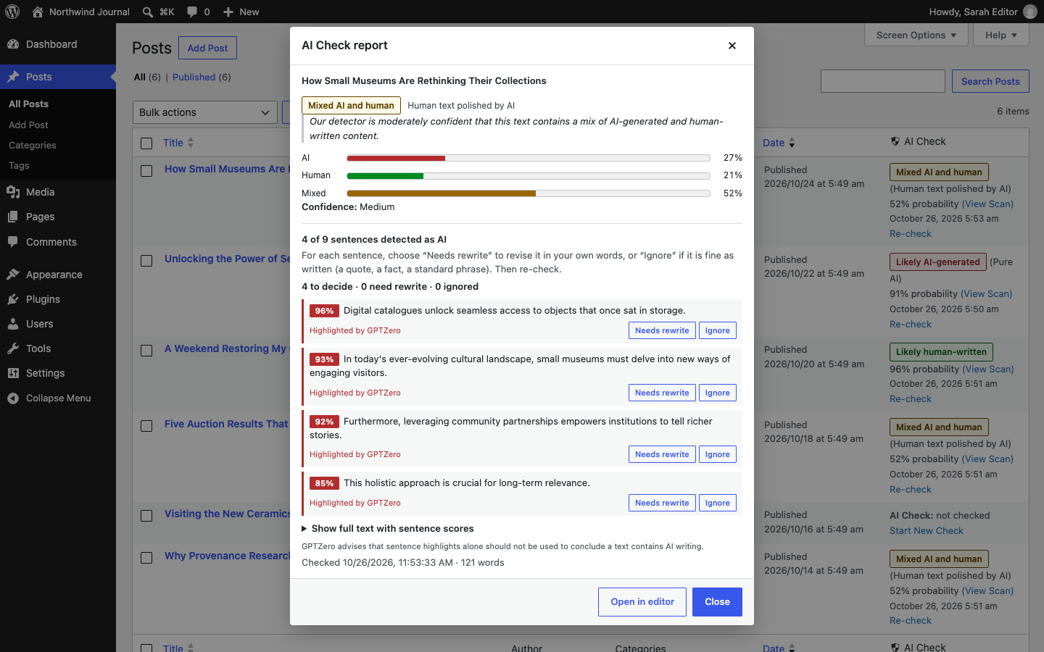Select the A Weekend Restoring post checkbox

pyautogui.click(x=146, y=351)
